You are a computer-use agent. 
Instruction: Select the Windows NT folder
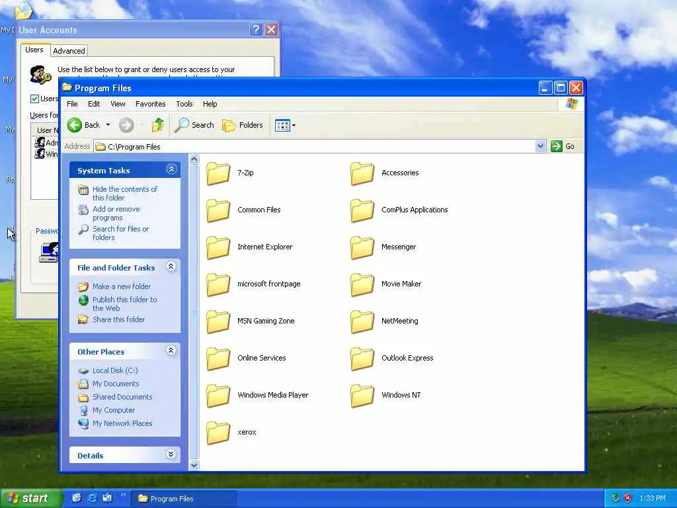pos(385,396)
